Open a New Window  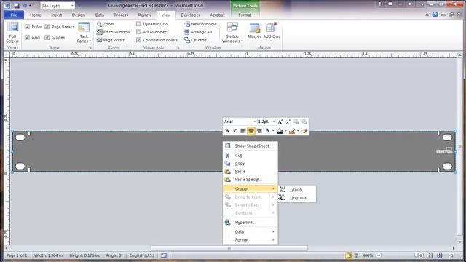(x=201, y=24)
